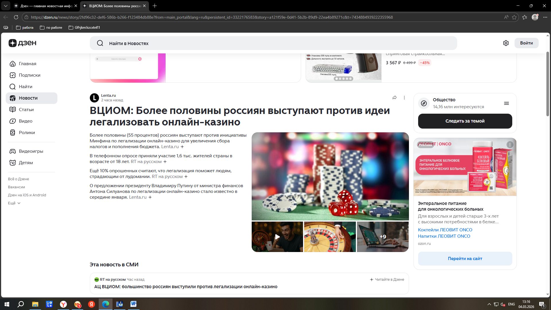Open the работа bookmarks folder

[x=25, y=28]
